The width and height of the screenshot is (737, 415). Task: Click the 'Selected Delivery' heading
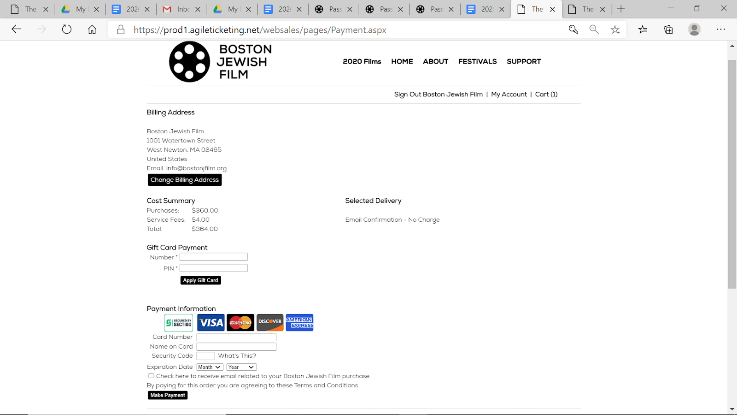(373, 201)
